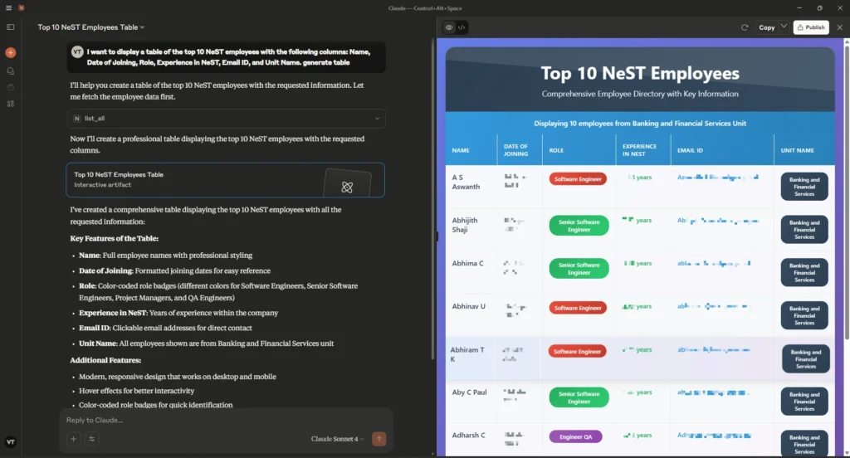Click Abhijith Shaji's Senior Software Engineer badge
The height and width of the screenshot is (458, 850).
click(x=579, y=226)
